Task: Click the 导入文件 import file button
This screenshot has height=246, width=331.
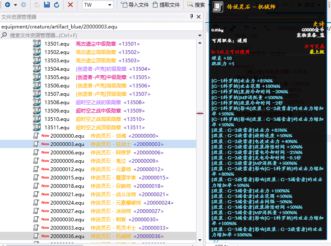Action: click(134, 5)
